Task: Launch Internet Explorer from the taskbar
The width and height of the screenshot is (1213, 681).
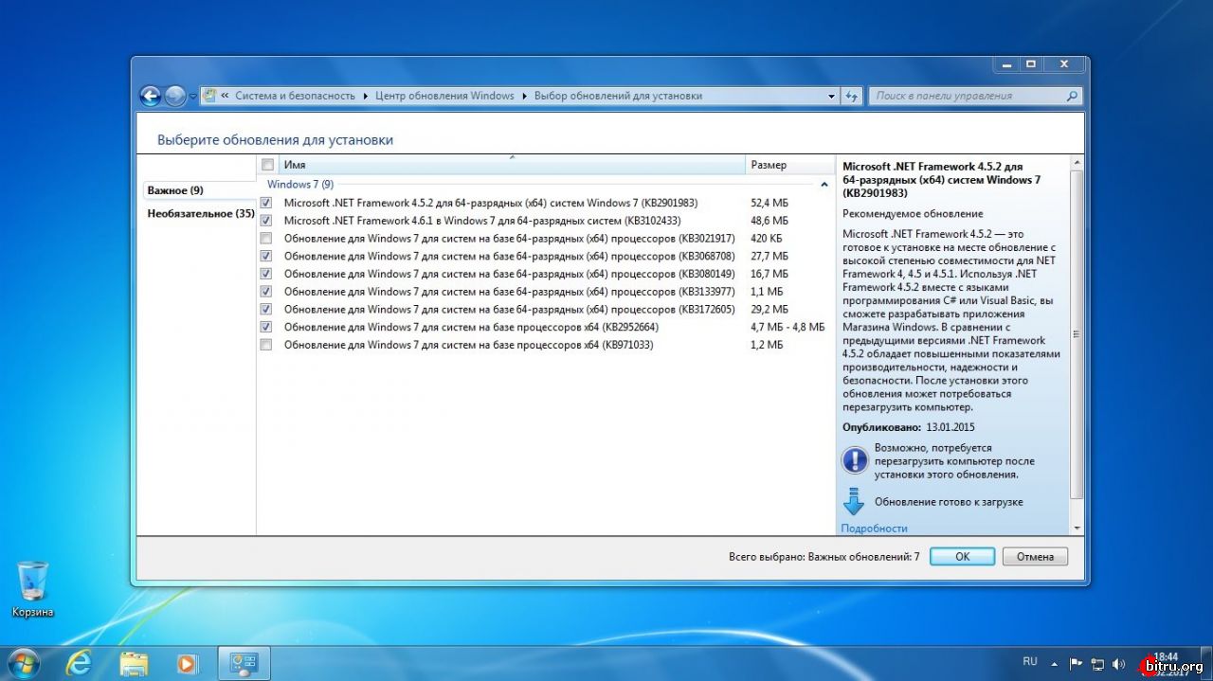Action: pos(81,663)
